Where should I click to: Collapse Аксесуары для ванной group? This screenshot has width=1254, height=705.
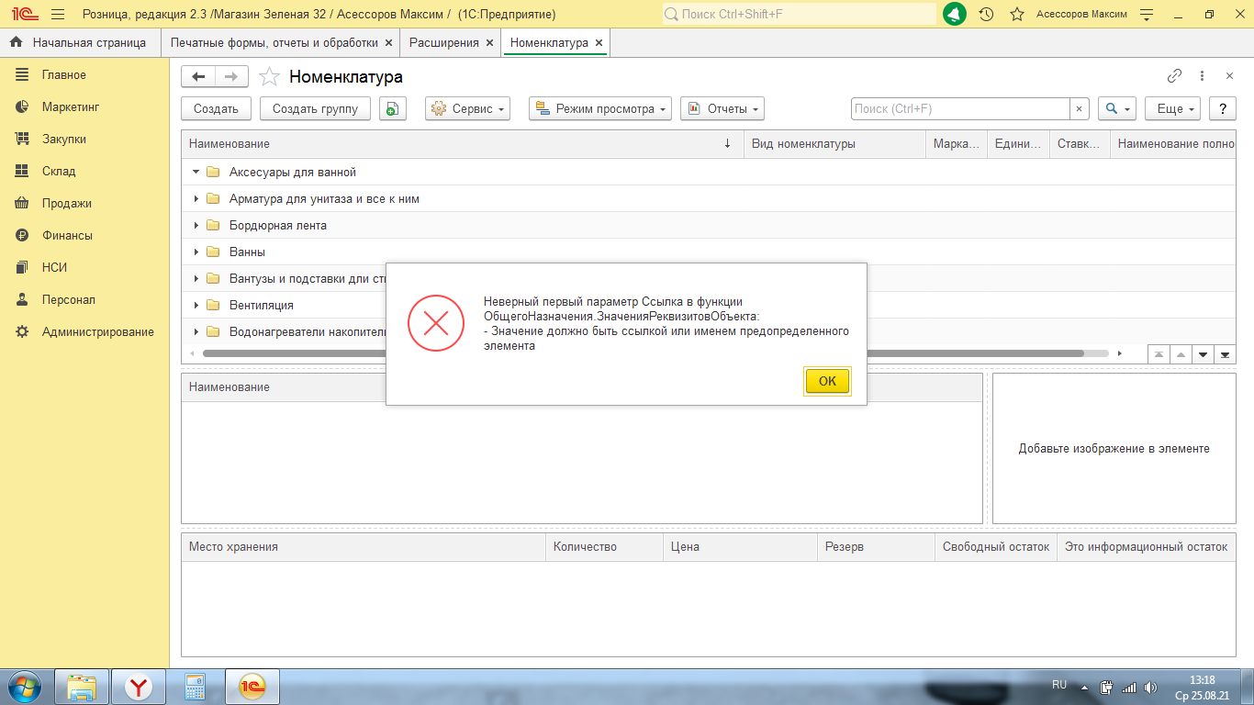(196, 172)
